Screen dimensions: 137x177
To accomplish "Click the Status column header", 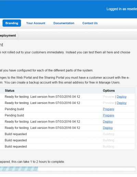I will [10, 91].
